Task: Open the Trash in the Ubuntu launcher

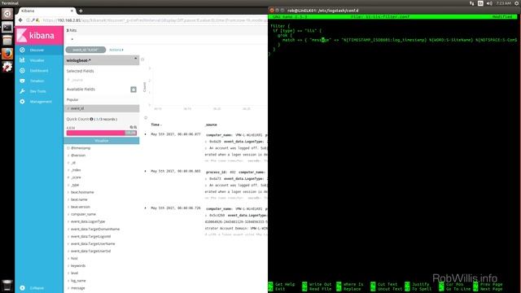Action: (x=7, y=285)
